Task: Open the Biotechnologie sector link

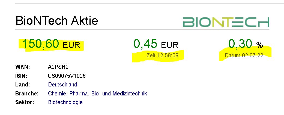Action: point(65,102)
